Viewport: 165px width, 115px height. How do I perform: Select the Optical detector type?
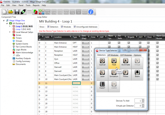pyautogui.click(x=102, y=63)
